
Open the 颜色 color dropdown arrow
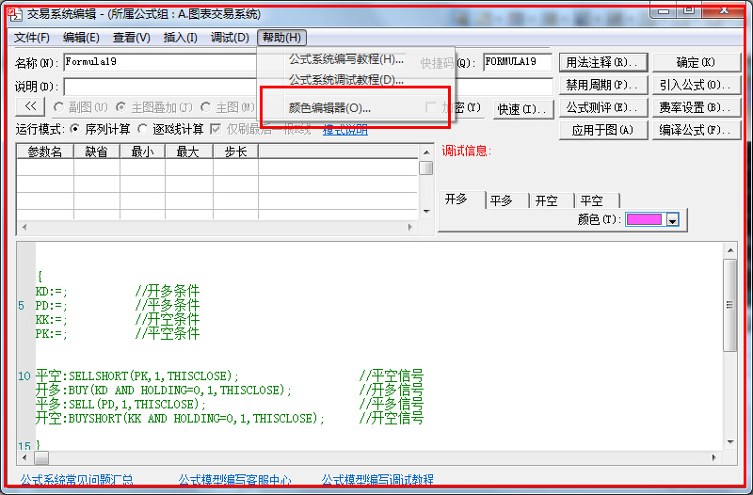[x=672, y=219]
